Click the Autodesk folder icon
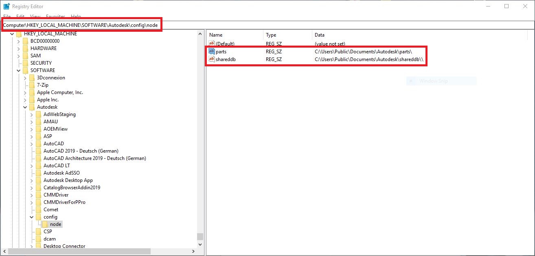 [32, 107]
